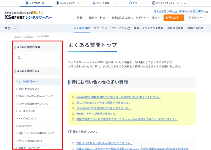
Task: Expand the 法人 dropdown menu
Action: [x=156, y=17]
